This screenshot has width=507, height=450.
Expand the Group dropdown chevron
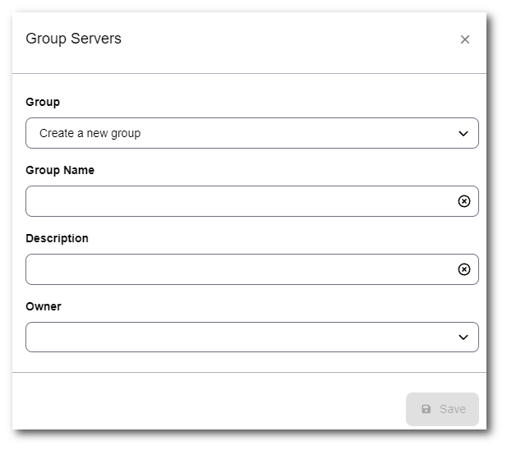463,133
